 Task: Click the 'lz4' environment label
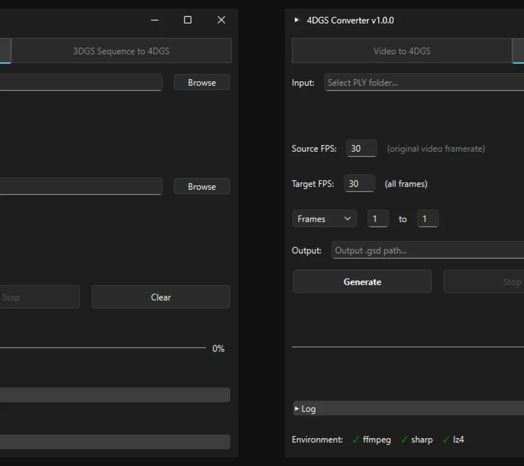point(458,440)
